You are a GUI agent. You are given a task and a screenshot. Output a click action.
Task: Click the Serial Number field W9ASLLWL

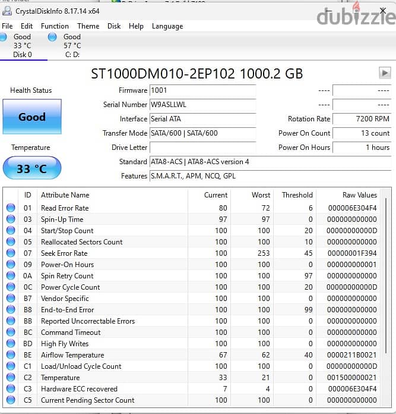202,105
